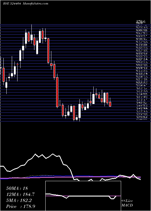Screen dimensions: 151x211
Task: Click inside the Live MACD inset chart
Action: 83,196
